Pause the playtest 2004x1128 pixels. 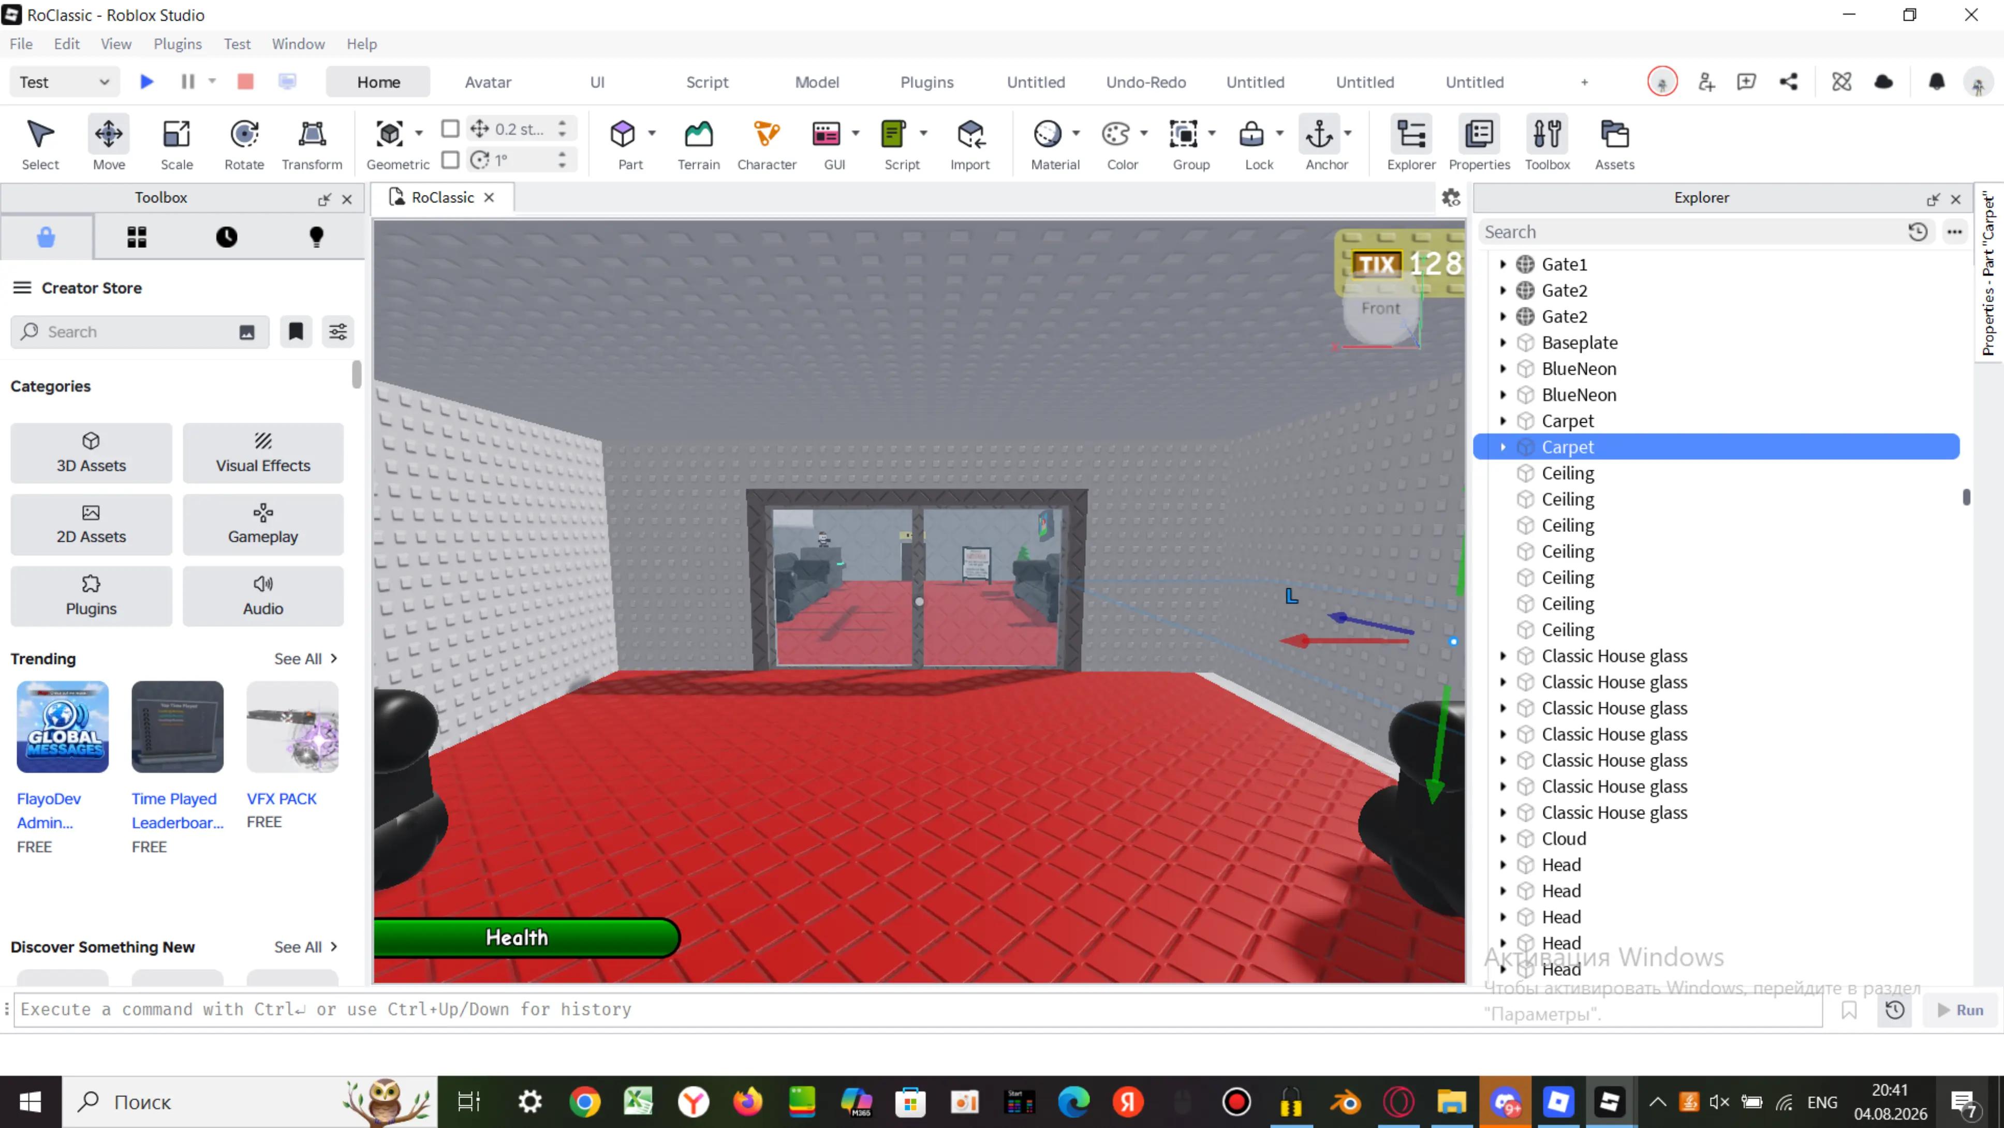pos(187,82)
